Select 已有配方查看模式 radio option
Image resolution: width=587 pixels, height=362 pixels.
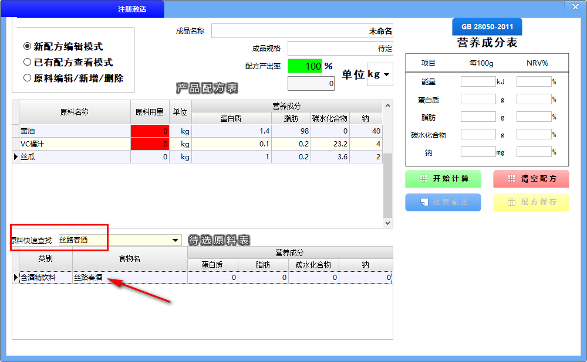click(27, 62)
